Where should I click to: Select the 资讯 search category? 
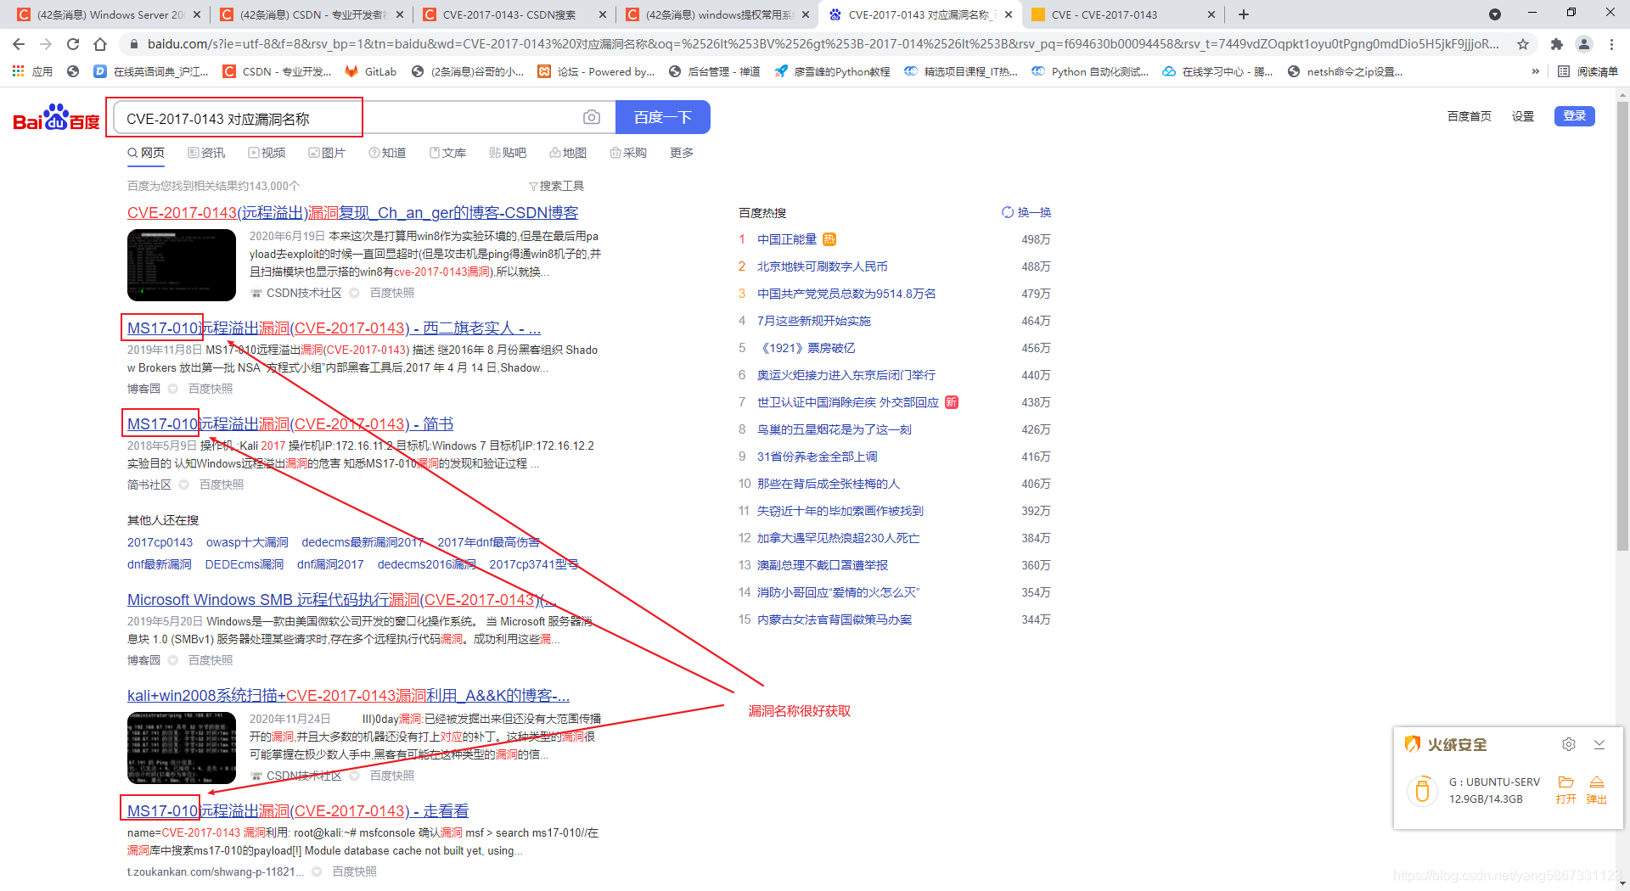pos(206,153)
